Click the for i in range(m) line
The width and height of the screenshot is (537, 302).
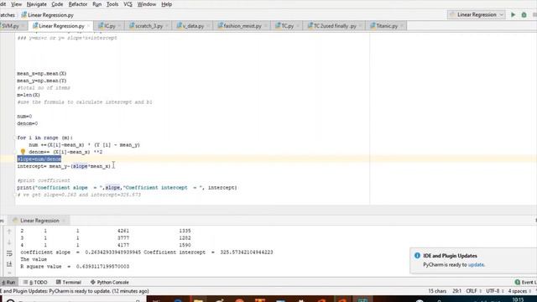pos(44,138)
